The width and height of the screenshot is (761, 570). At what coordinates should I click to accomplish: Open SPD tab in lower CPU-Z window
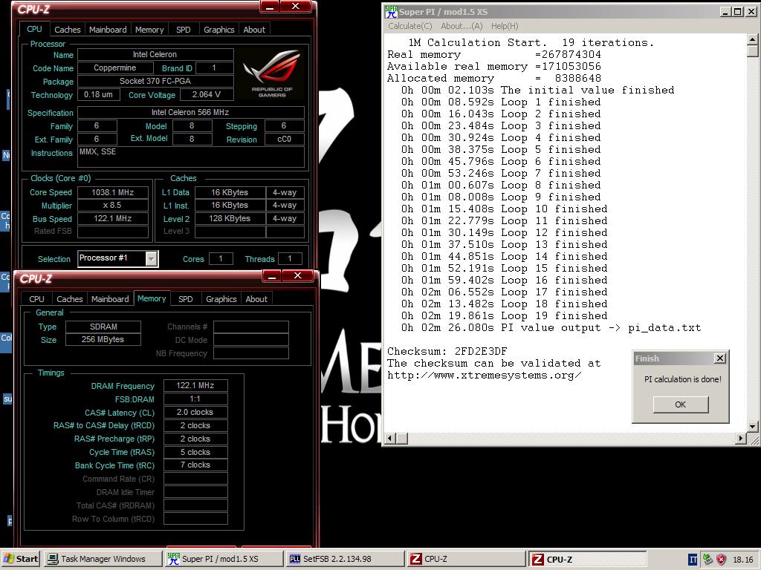point(185,299)
